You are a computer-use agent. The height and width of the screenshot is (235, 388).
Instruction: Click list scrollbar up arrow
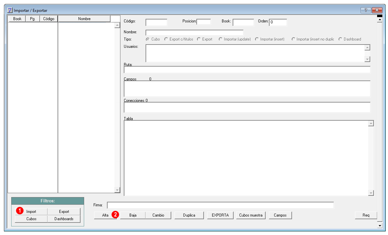(117, 25)
